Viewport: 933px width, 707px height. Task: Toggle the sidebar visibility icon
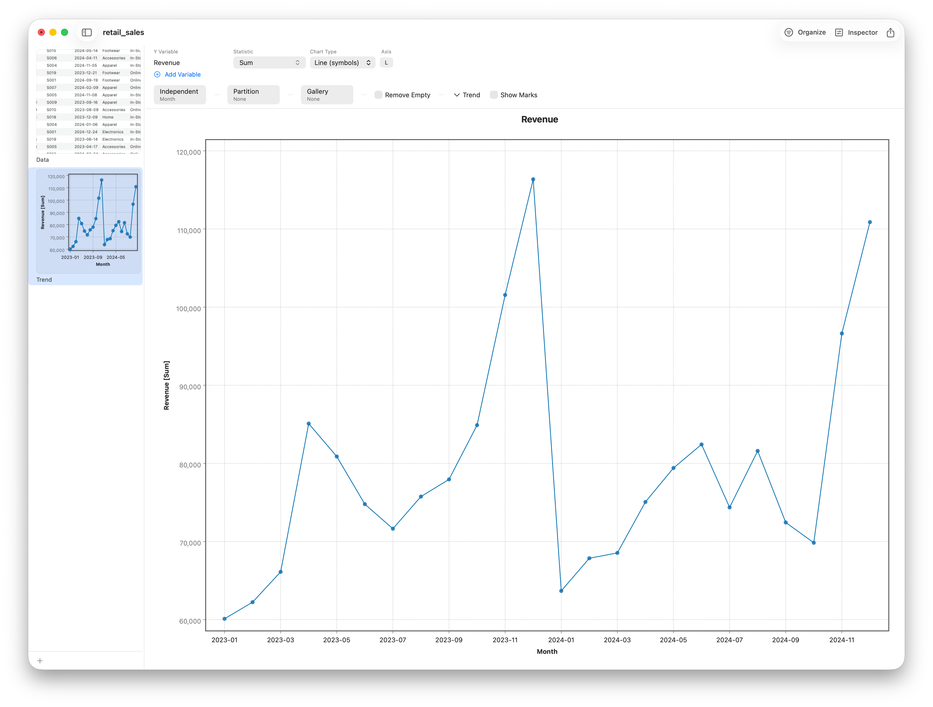point(87,33)
